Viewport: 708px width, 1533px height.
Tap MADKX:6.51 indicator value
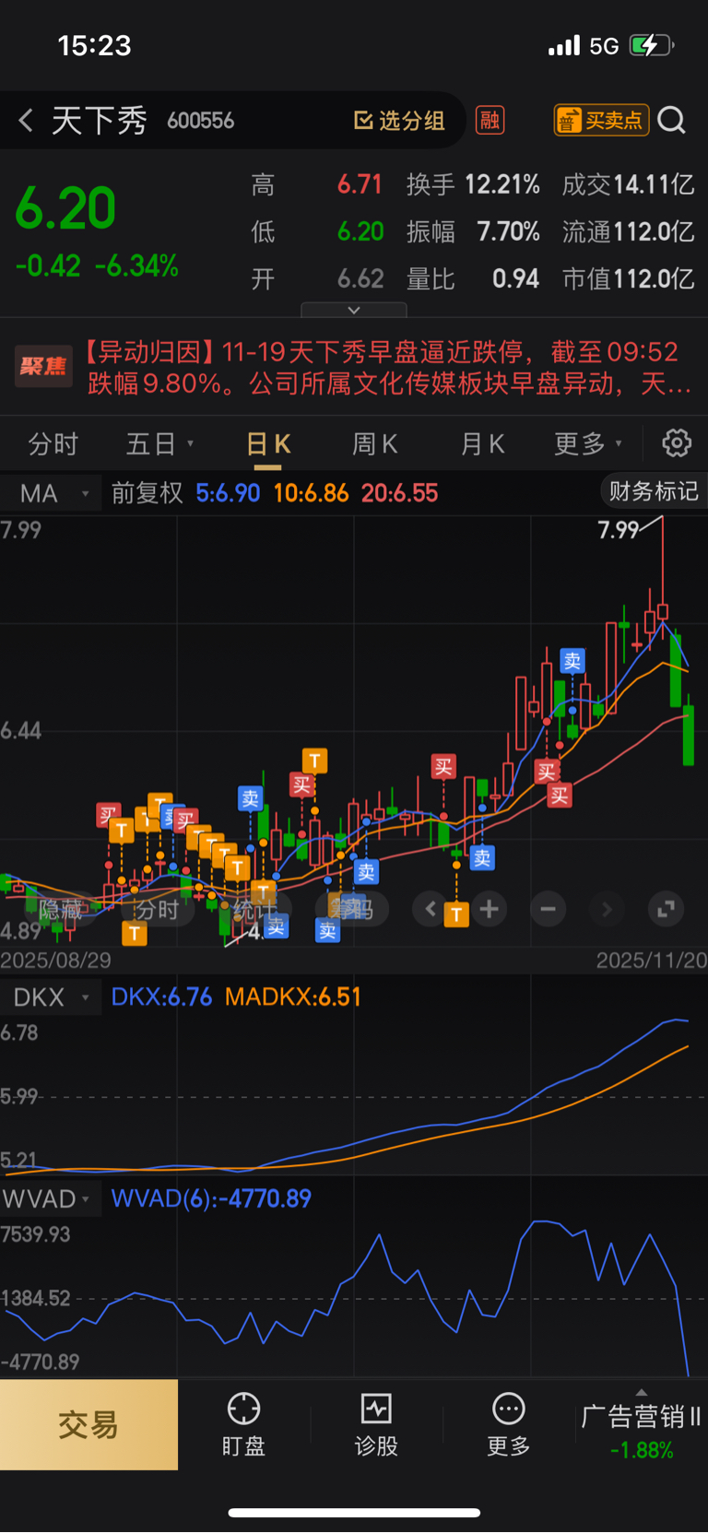(293, 997)
